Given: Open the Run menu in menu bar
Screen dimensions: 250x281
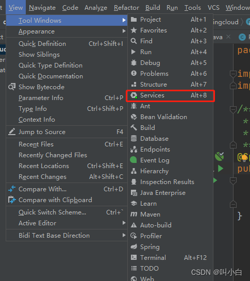Looking at the screenshot, I should 172,8.
